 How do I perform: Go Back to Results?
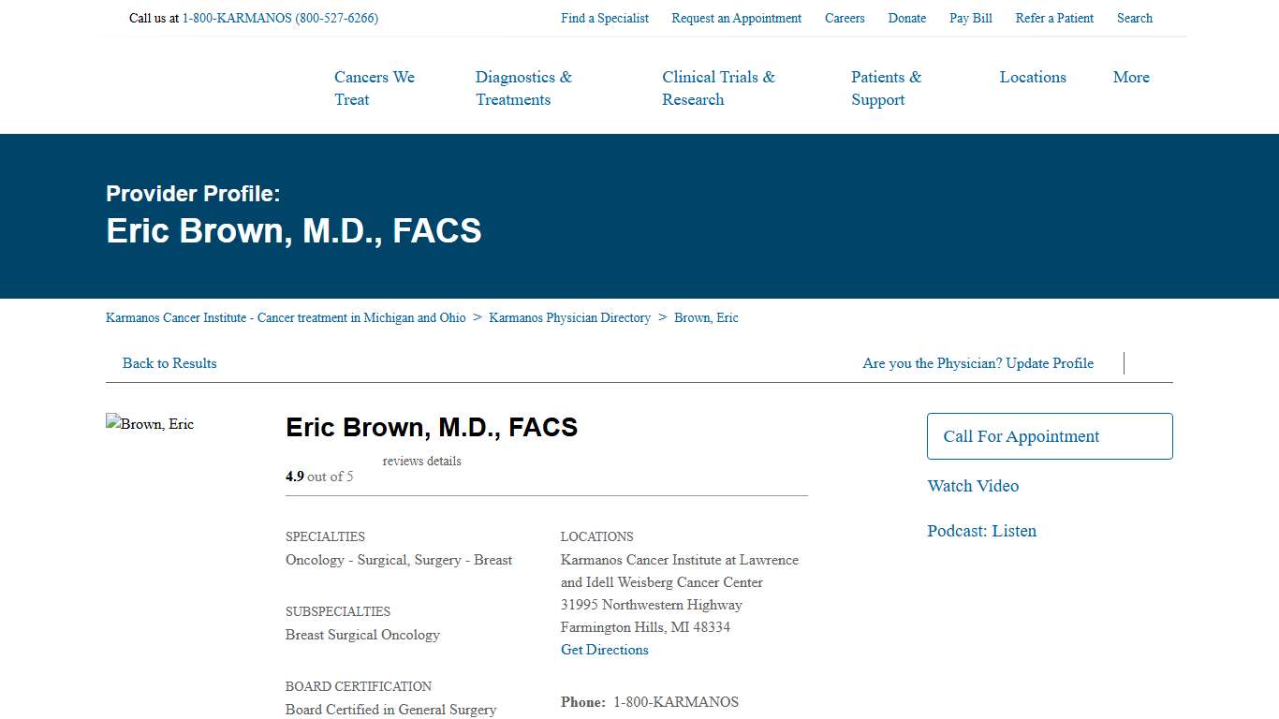pos(169,363)
